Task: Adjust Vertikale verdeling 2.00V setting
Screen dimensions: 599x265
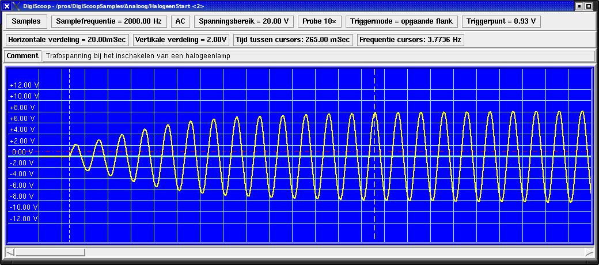Action: click(181, 40)
